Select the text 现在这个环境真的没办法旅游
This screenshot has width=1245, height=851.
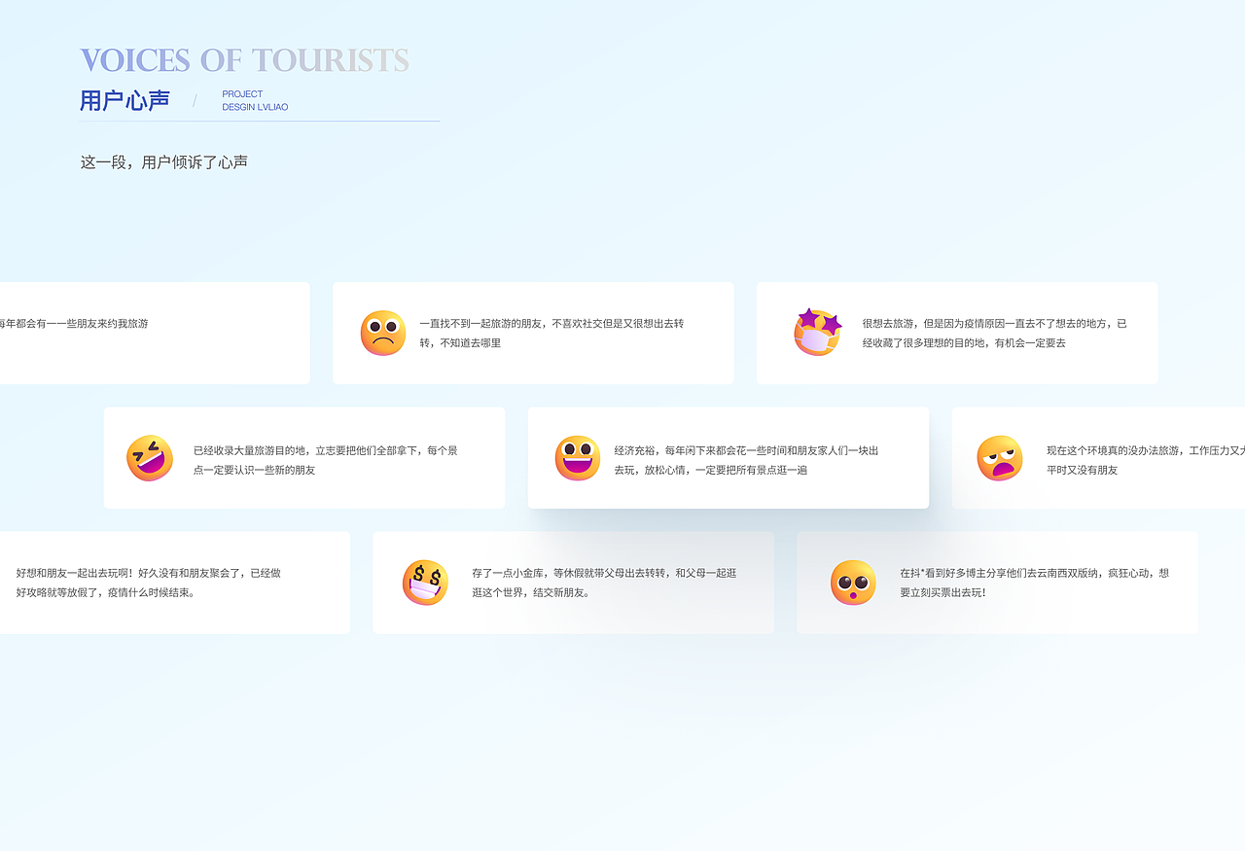tap(1113, 451)
